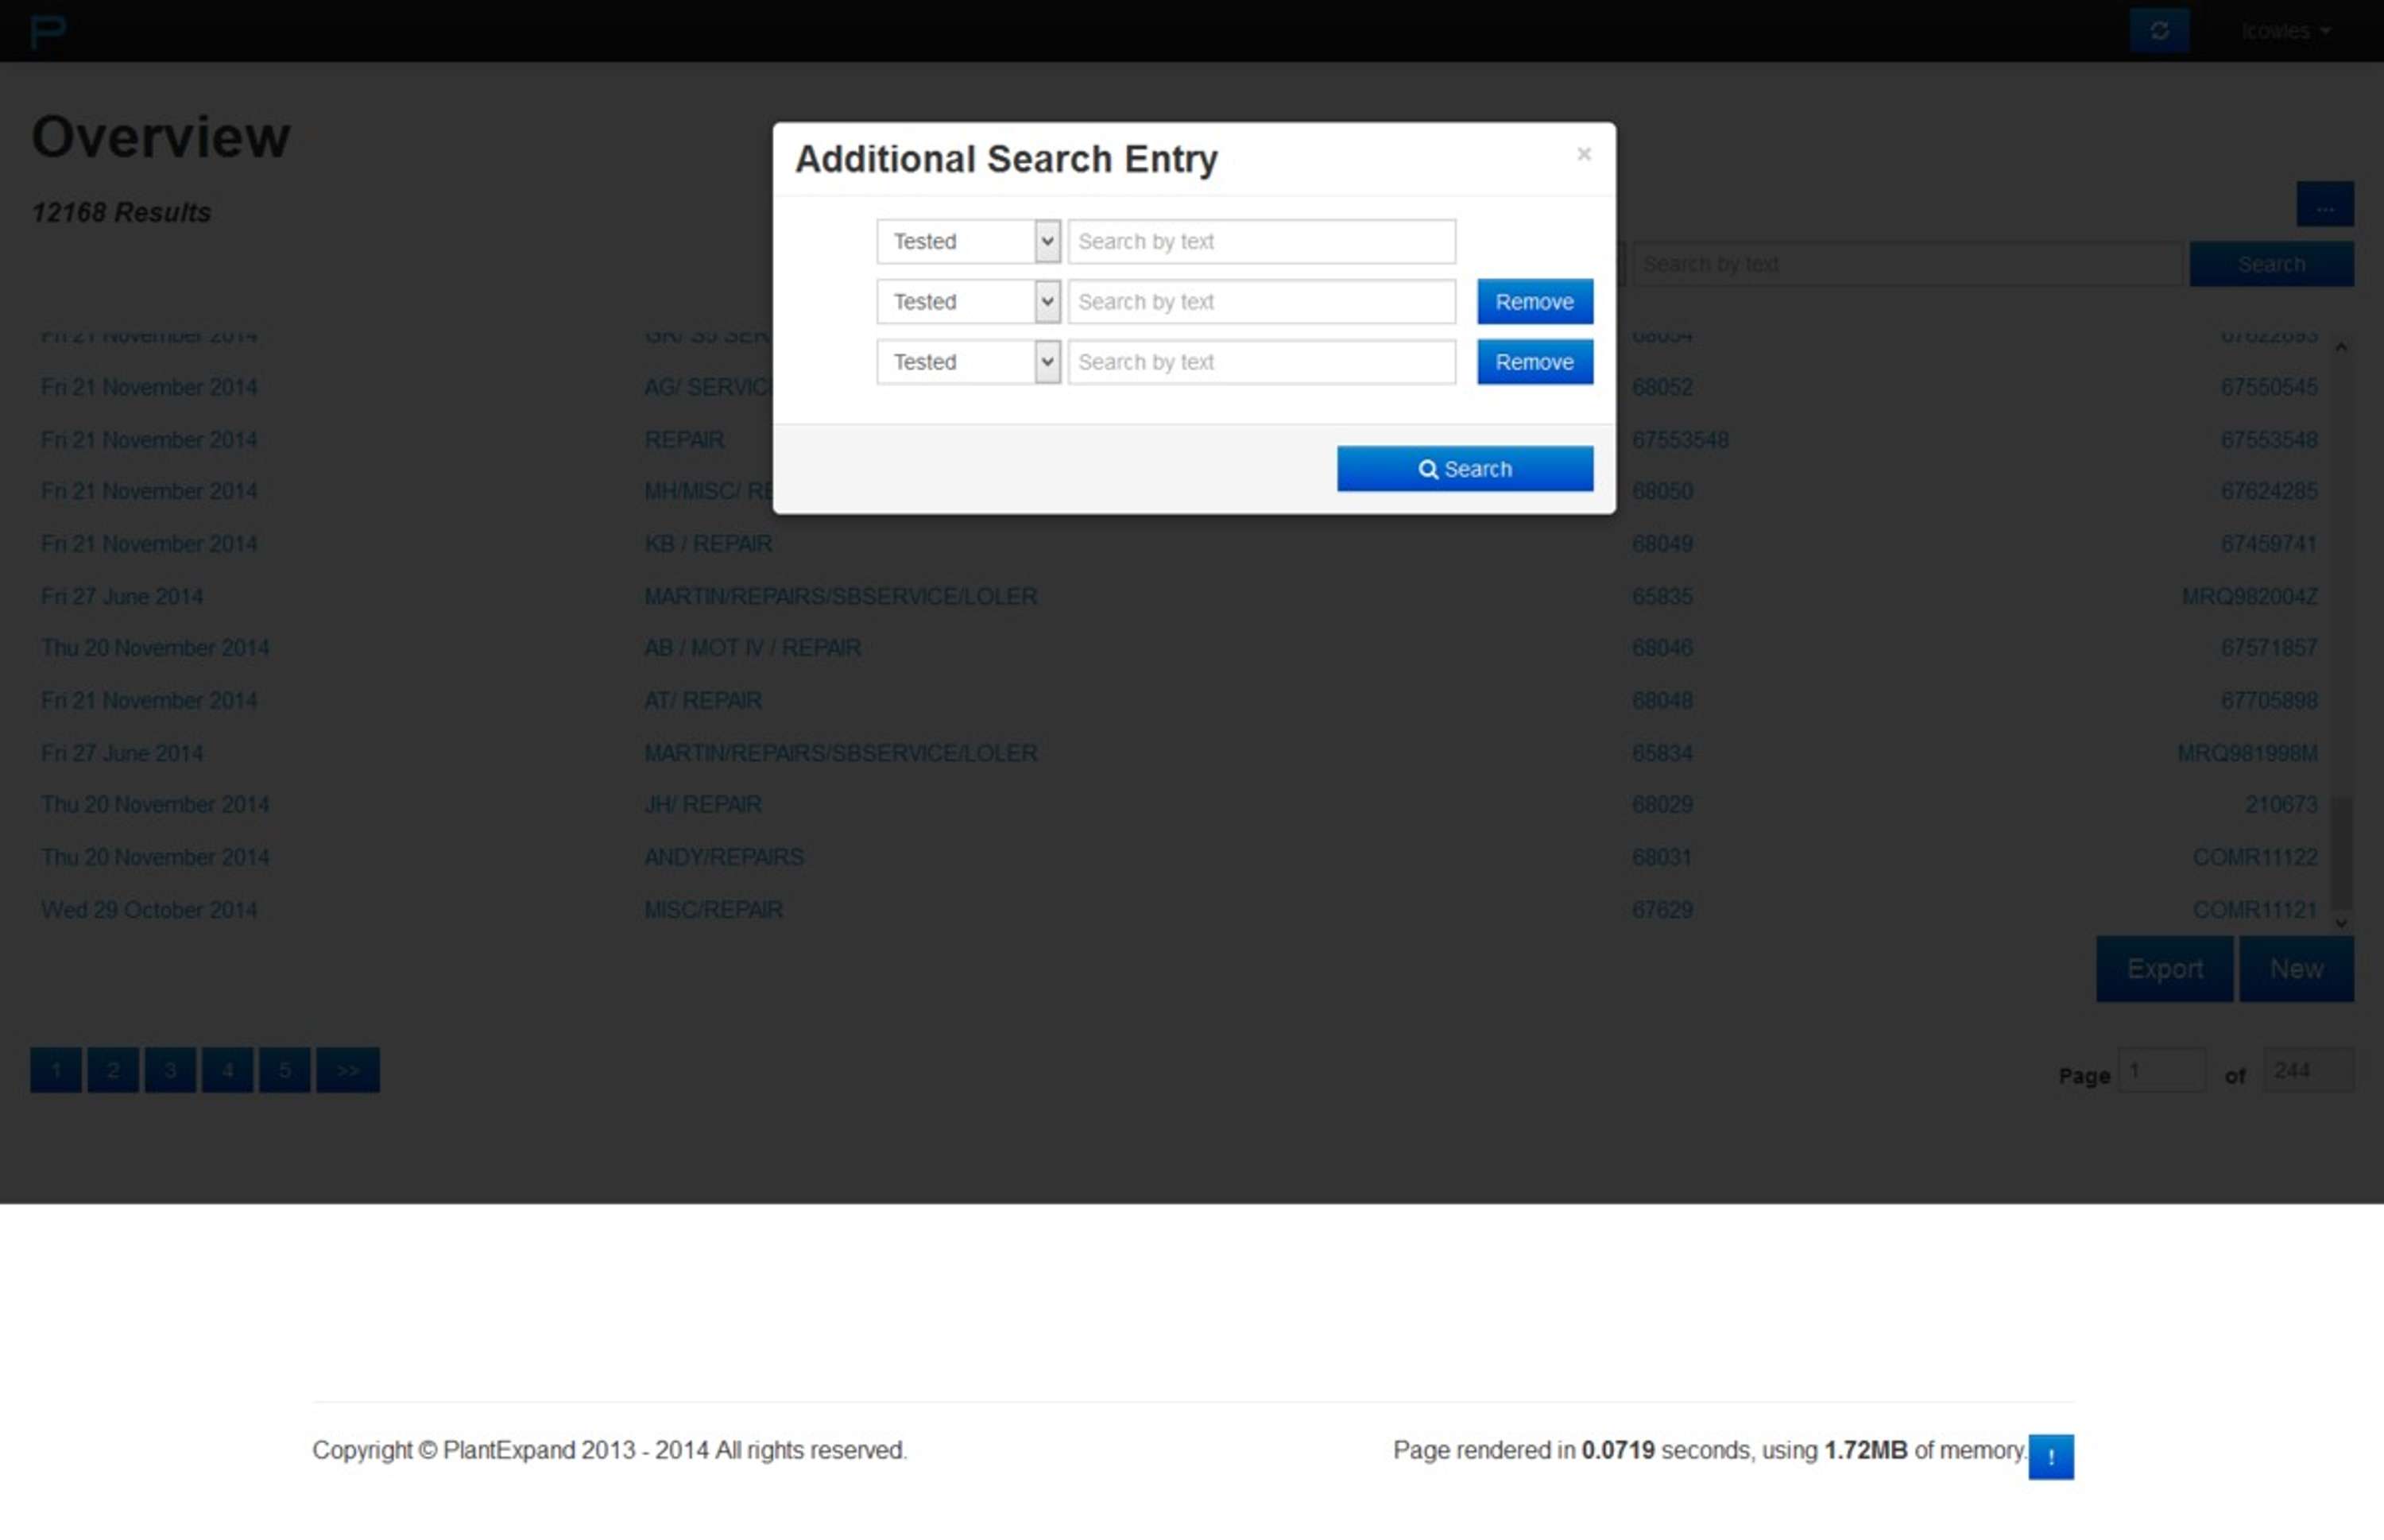
Task: Focus the third modal search text field
Action: 1261,361
